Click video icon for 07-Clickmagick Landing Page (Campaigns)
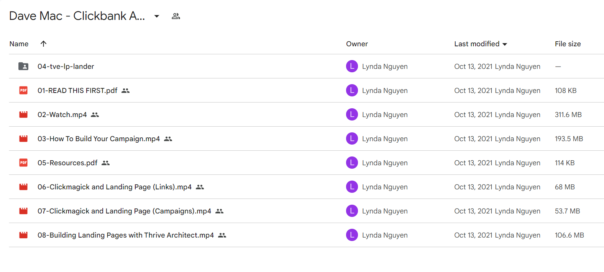This screenshot has height=272, width=604. (x=23, y=211)
